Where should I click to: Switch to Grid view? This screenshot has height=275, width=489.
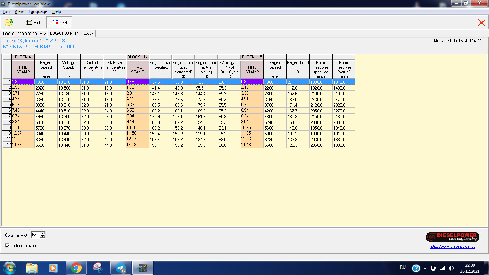[59, 23]
